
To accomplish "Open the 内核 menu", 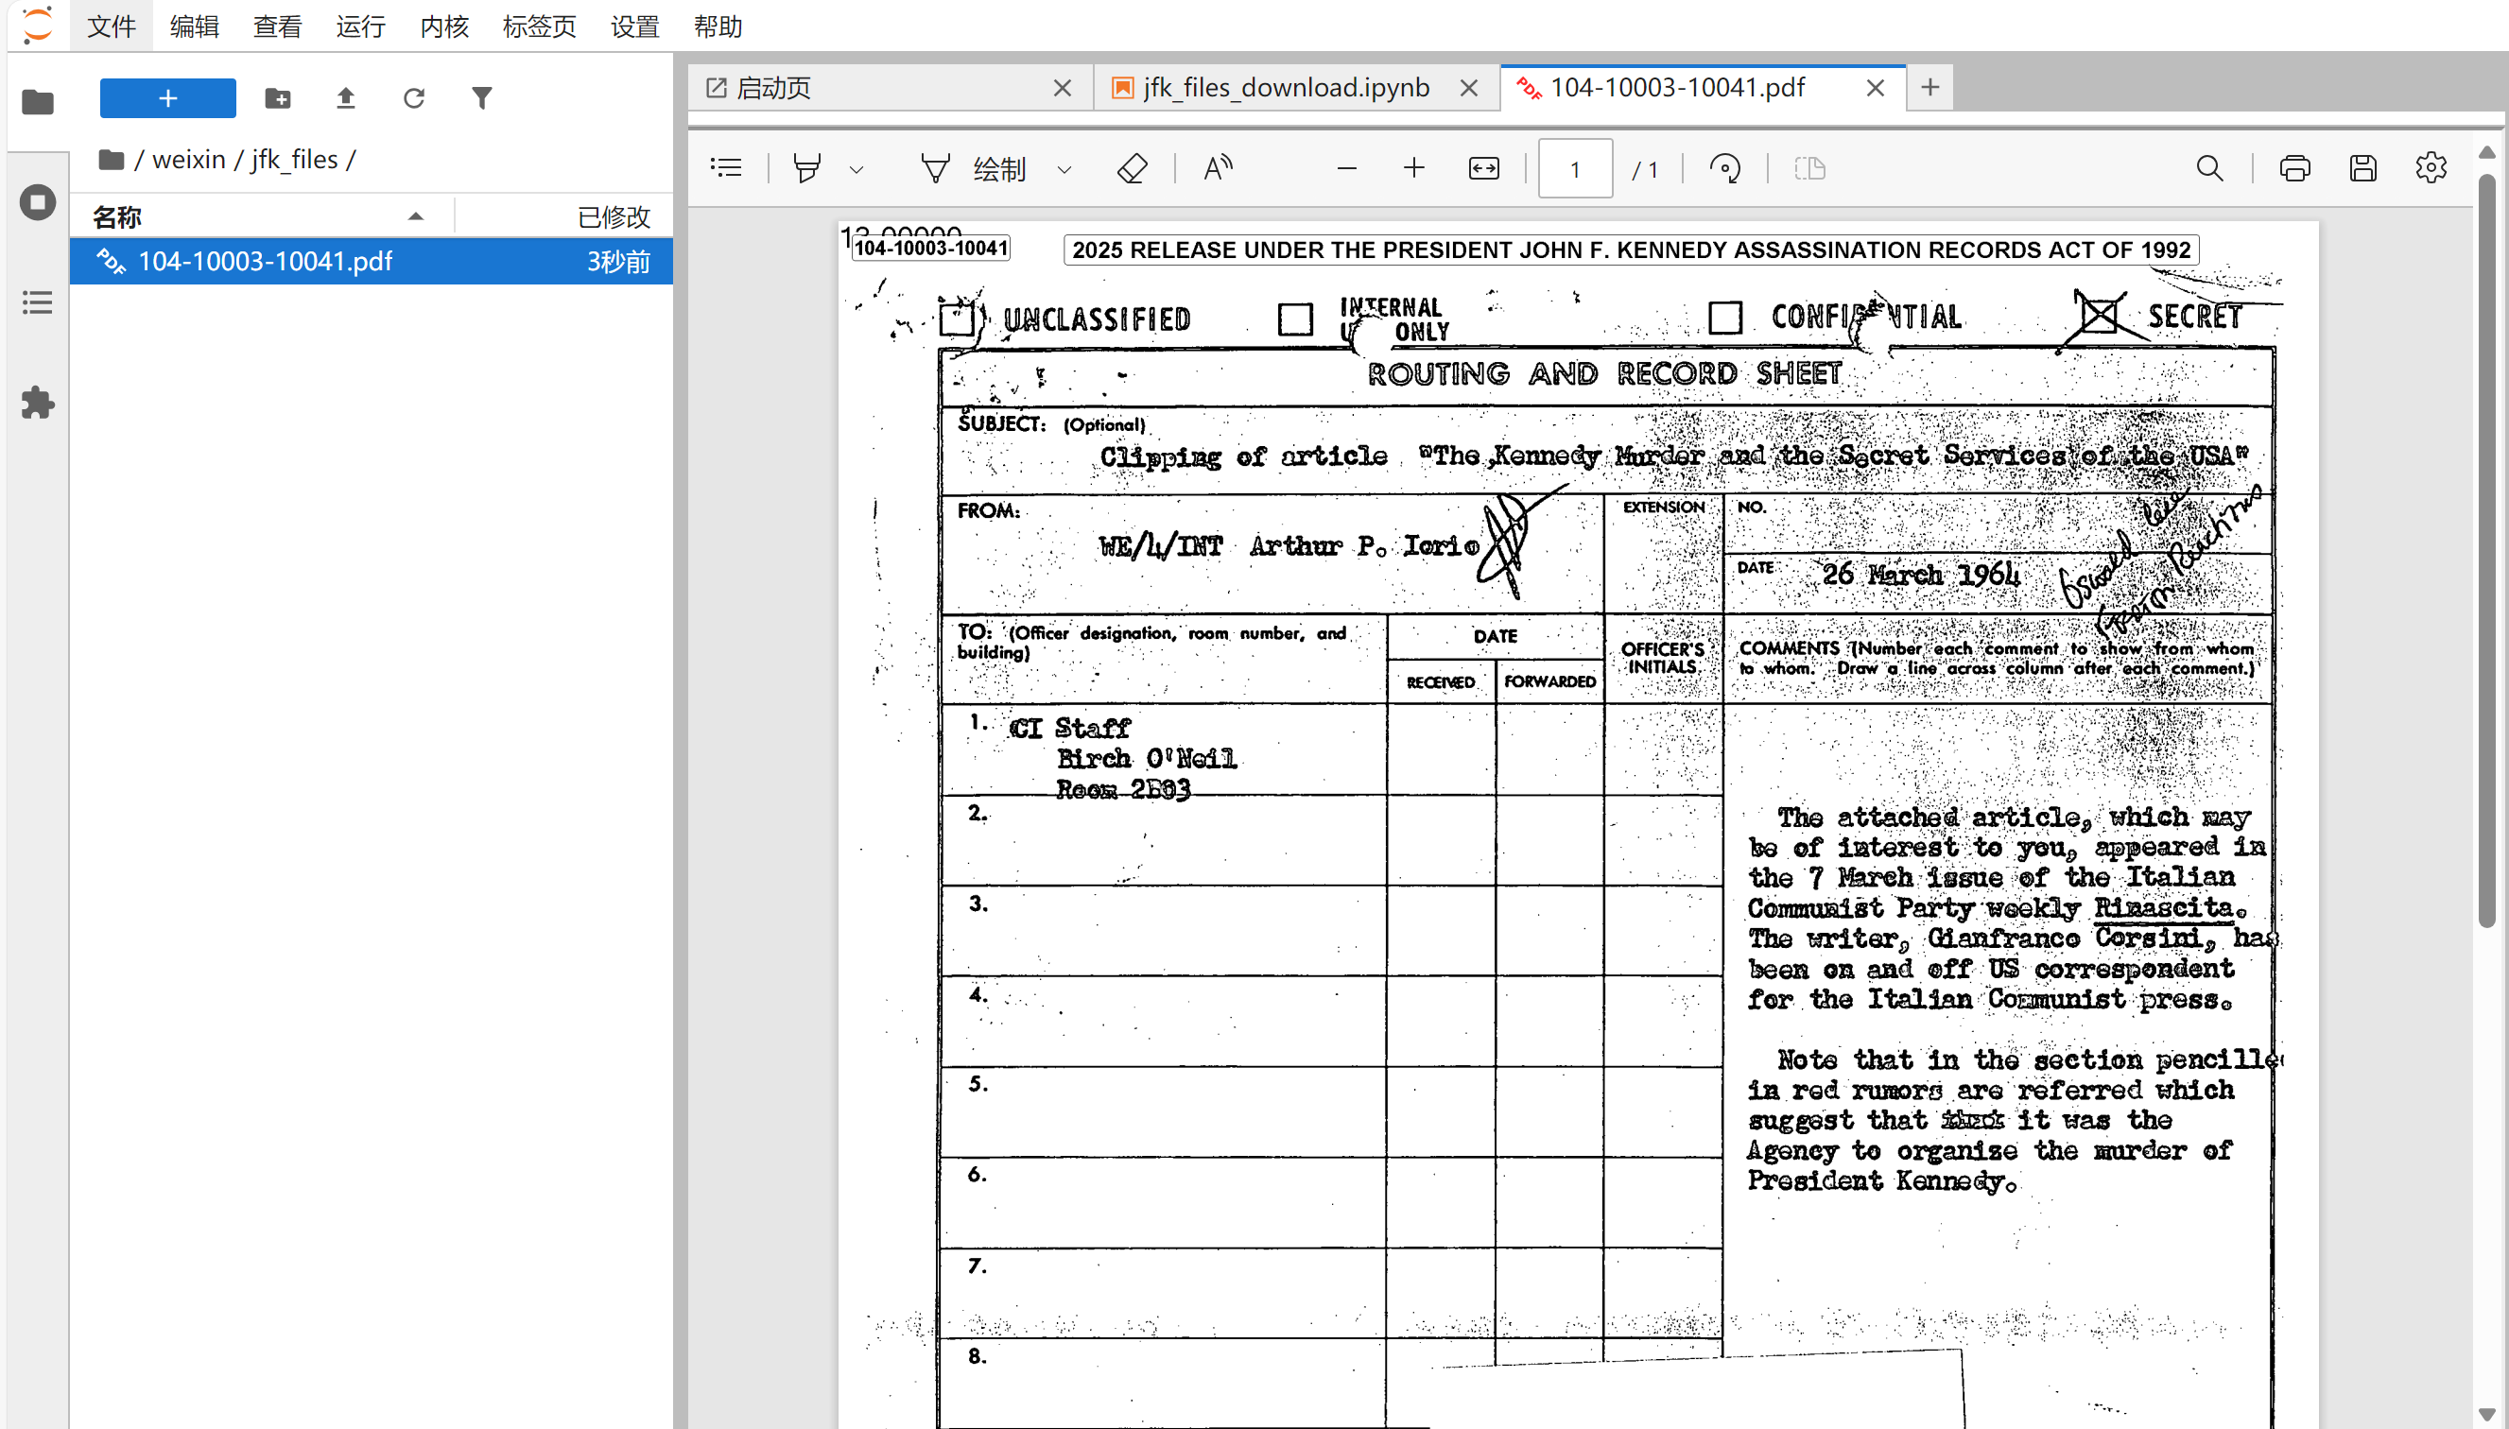I will pyautogui.click(x=443, y=26).
